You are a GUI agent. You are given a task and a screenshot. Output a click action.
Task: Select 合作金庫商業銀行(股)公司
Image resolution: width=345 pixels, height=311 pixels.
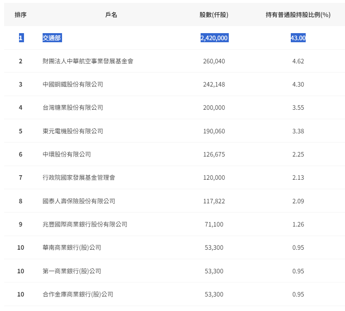(78, 294)
